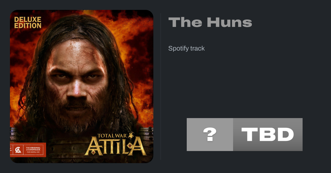Click the horse archer emblem beside Total War
The width and height of the screenshot is (331, 173).
pos(131,136)
